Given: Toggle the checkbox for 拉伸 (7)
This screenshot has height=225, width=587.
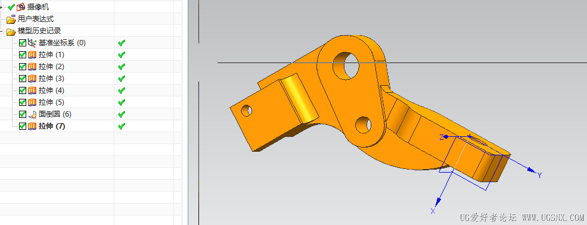Looking at the screenshot, I should [23, 126].
